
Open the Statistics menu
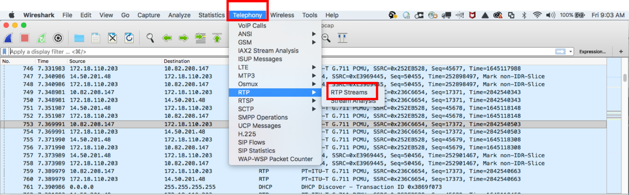coord(211,15)
